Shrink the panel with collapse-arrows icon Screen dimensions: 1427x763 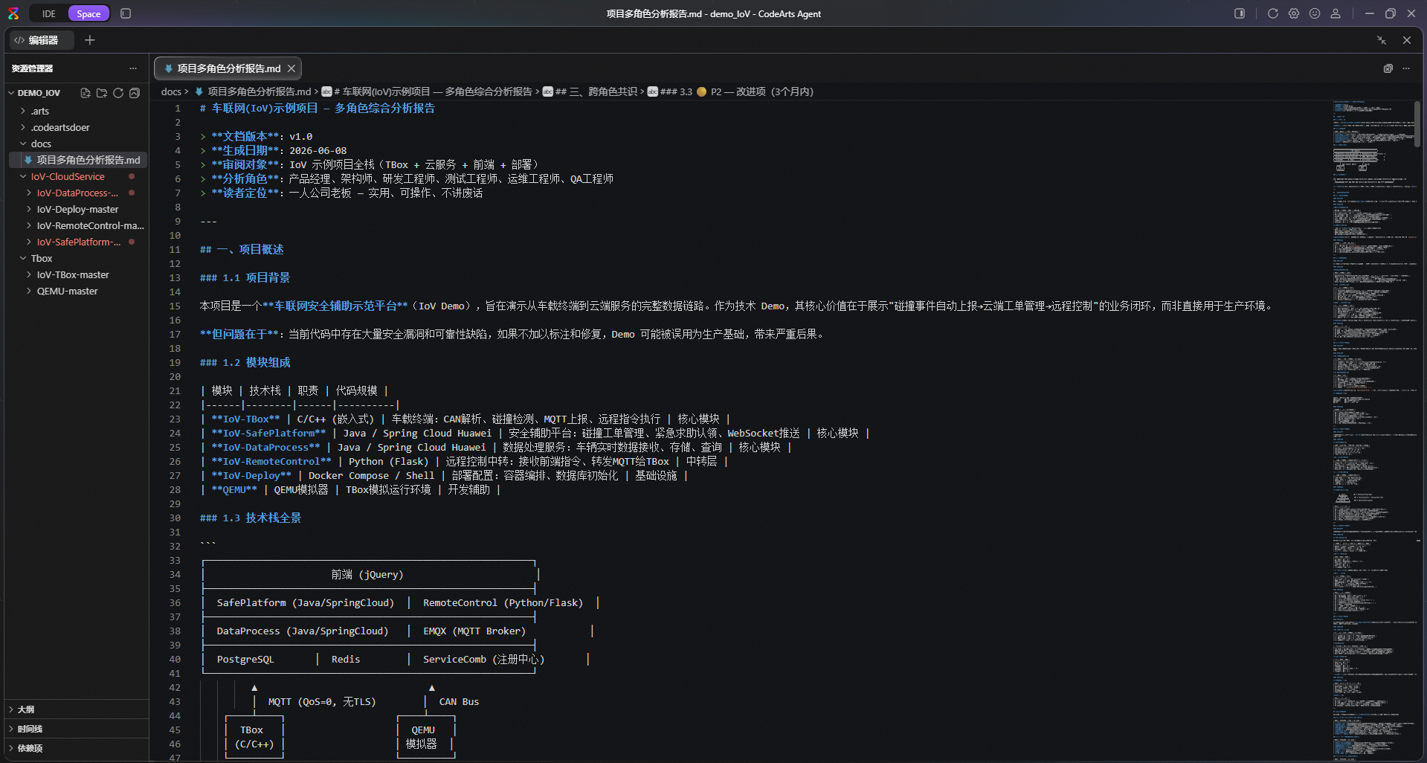tap(1382, 40)
